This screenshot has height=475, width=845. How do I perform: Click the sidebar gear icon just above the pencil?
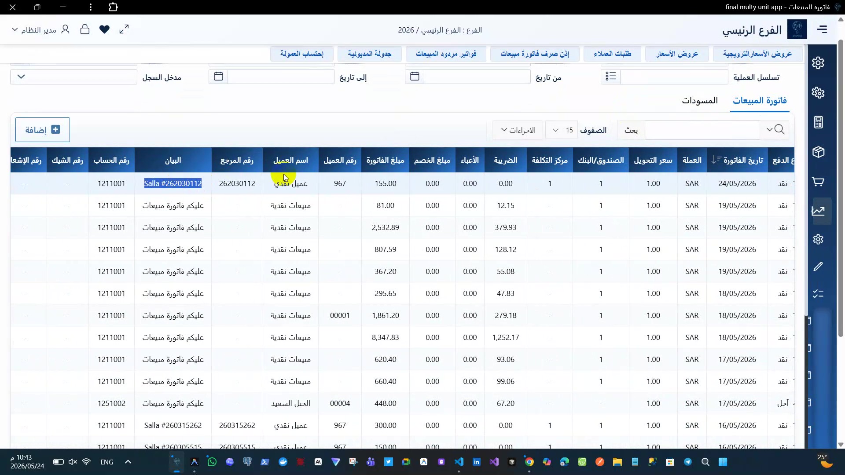pos(818,239)
